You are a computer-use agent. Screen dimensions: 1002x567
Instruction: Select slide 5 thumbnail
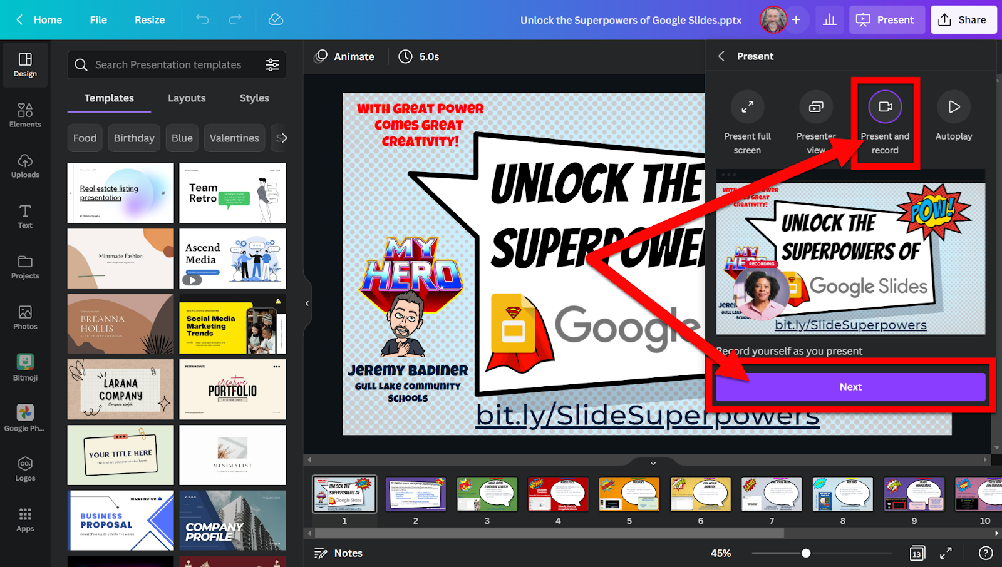pos(629,494)
